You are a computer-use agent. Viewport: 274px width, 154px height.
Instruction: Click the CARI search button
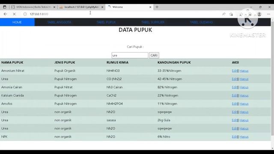coord(154,55)
